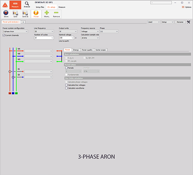Open the Power module icon
Viewport: 193px width, 175px height.
[36, 13]
